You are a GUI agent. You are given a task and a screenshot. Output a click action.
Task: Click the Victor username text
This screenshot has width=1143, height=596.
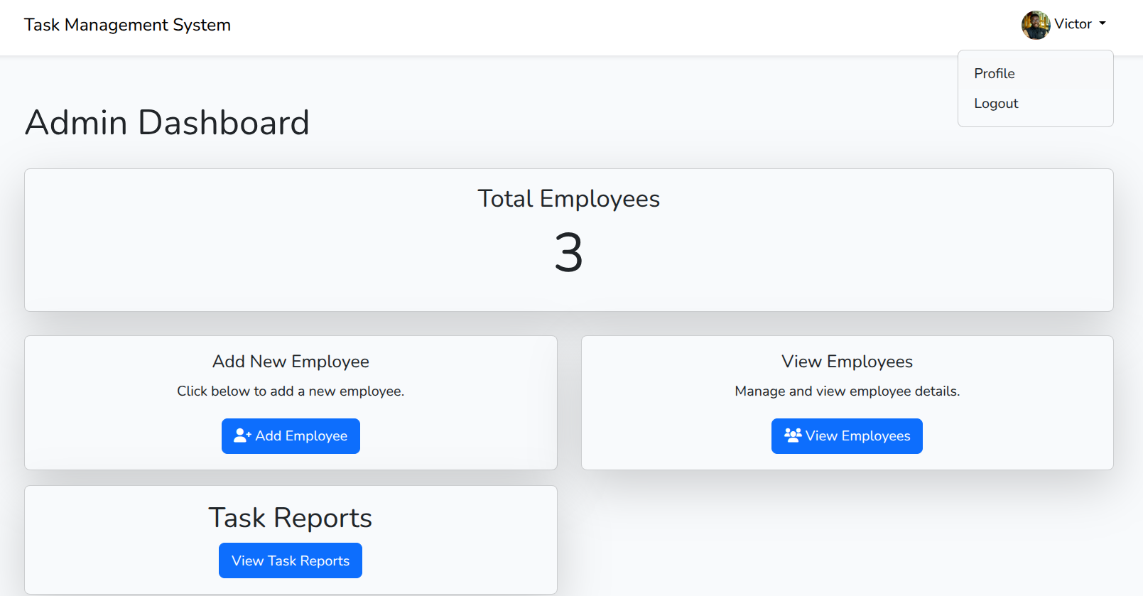pos(1073,24)
